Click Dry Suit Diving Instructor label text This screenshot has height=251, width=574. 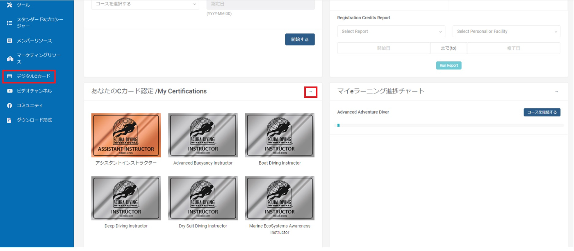point(203,226)
